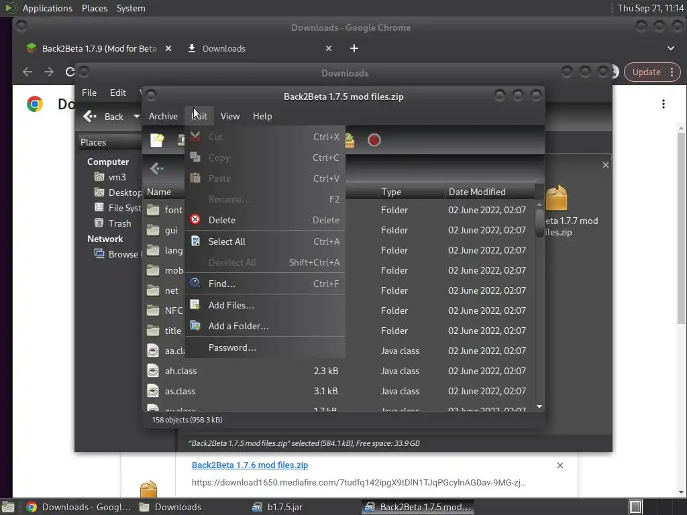Open the Back2Beta 1.7.6 mod files.zip link
Screen dimensions: 687x515
click(x=250, y=465)
